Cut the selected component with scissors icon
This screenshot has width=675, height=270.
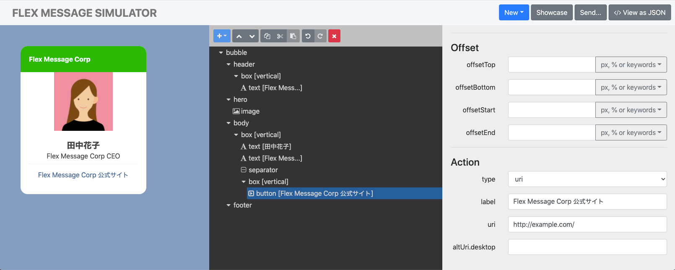(x=280, y=36)
